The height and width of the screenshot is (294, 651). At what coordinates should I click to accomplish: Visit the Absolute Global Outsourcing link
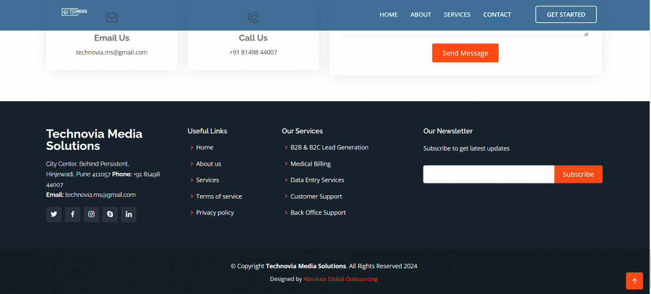(x=340, y=279)
